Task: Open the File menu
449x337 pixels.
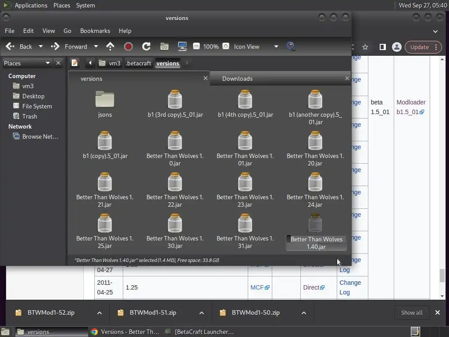Action: pos(10,31)
